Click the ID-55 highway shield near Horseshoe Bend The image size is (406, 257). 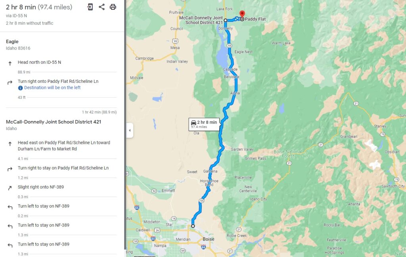tap(202, 201)
